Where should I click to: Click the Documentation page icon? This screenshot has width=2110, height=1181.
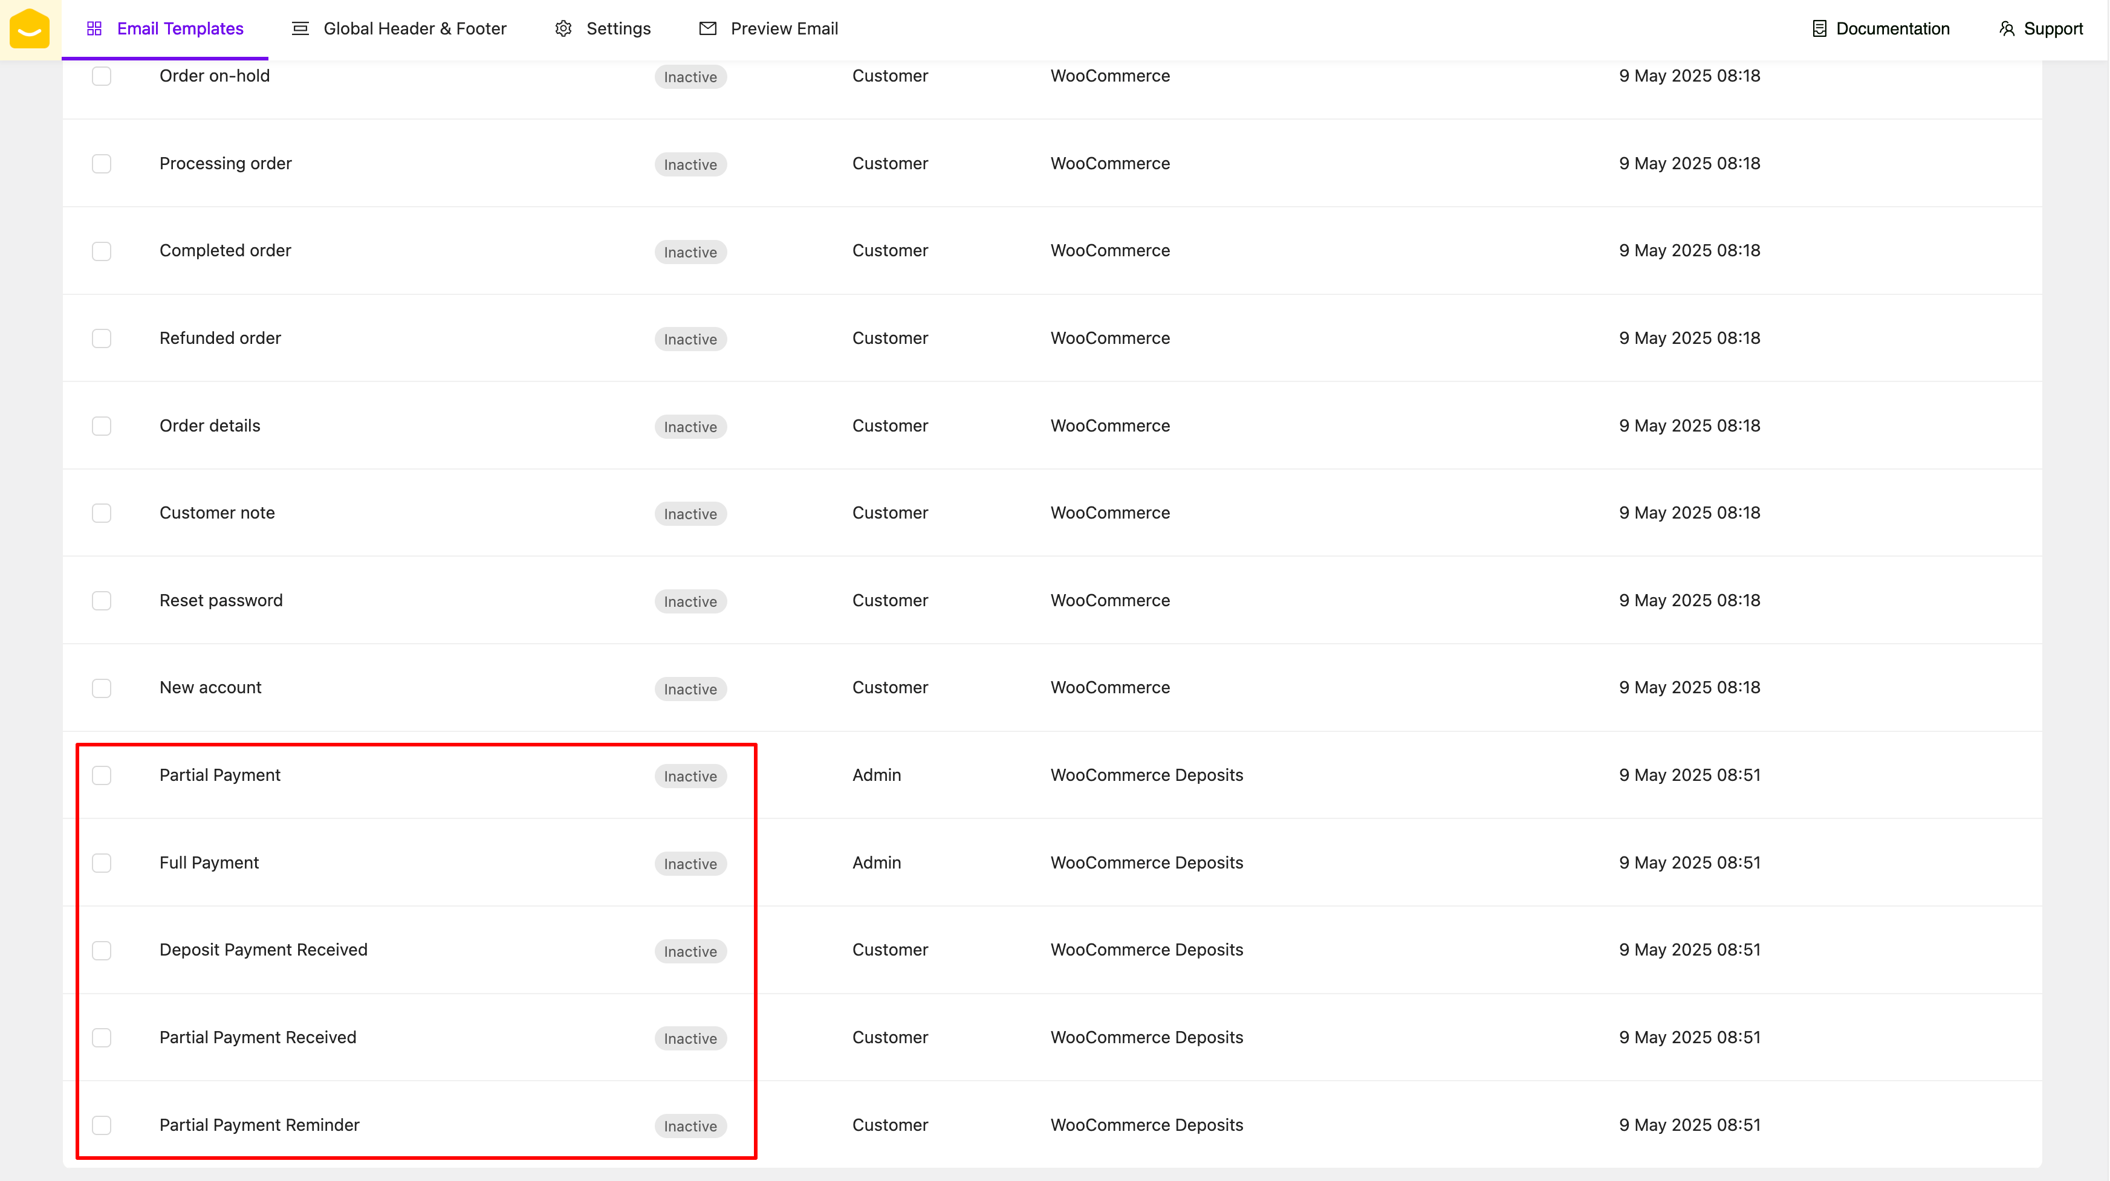(x=1819, y=28)
